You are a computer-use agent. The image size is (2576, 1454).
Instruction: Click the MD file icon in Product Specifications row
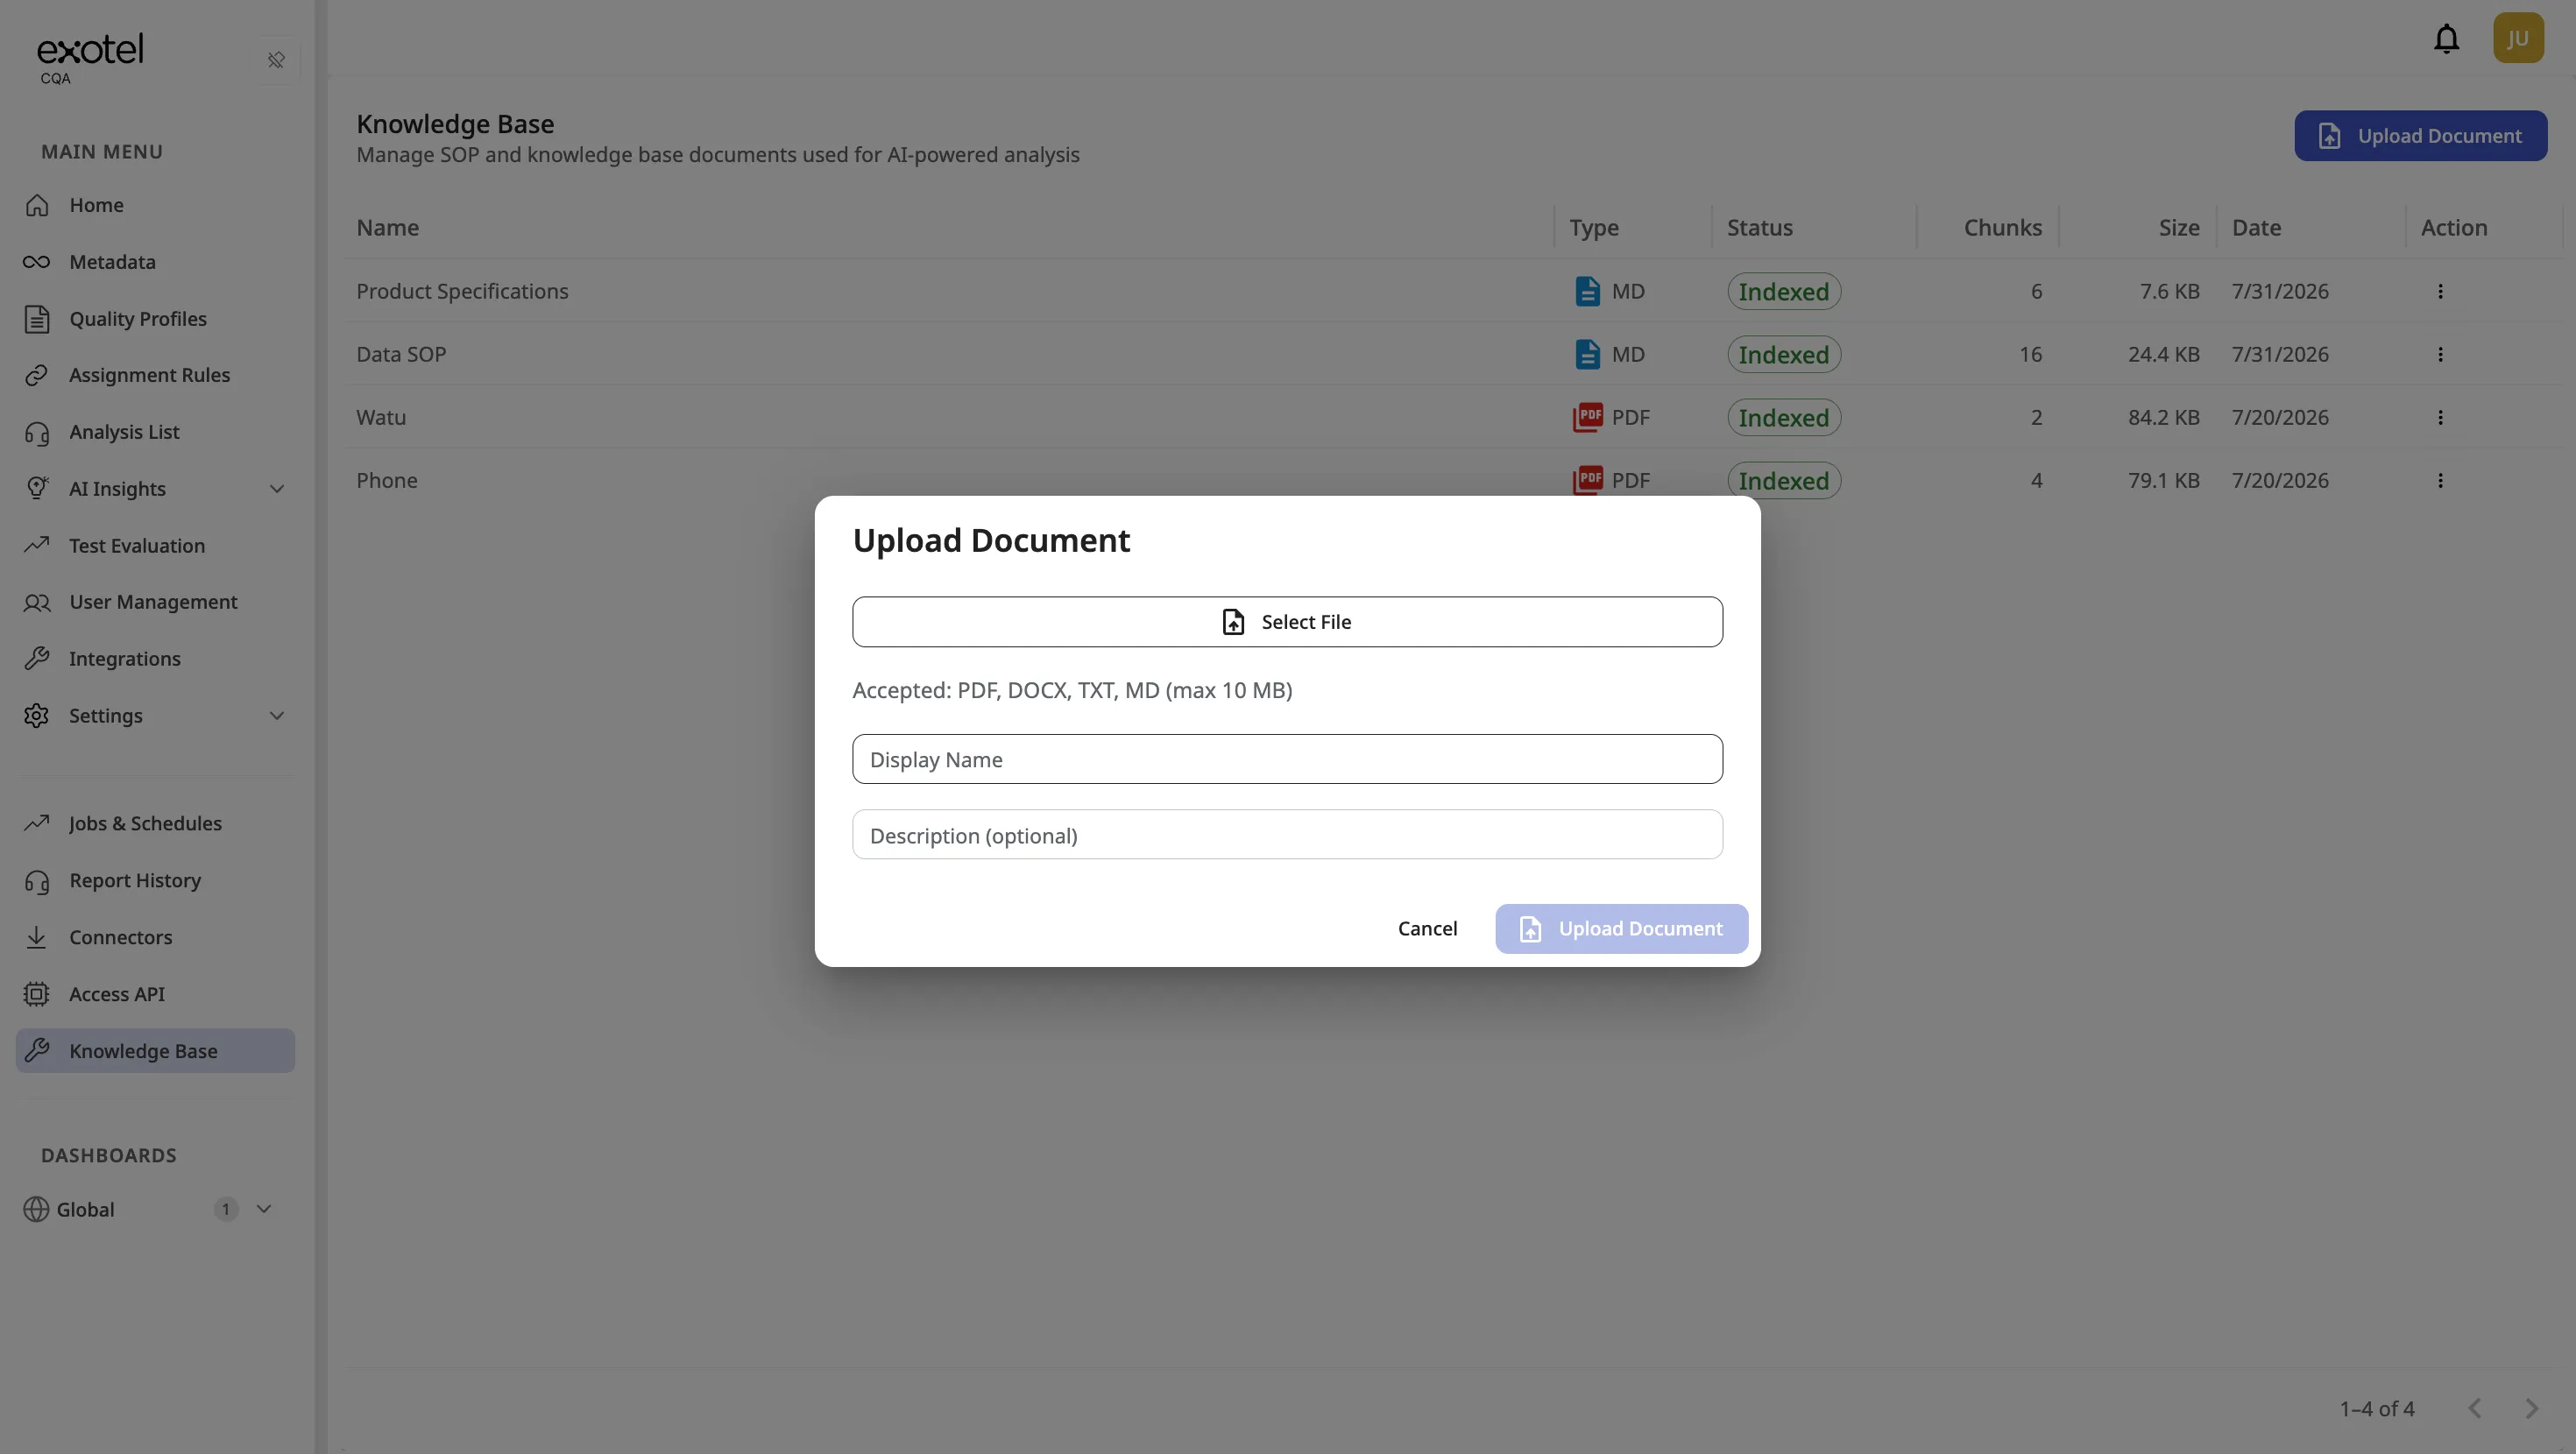pos(1587,291)
